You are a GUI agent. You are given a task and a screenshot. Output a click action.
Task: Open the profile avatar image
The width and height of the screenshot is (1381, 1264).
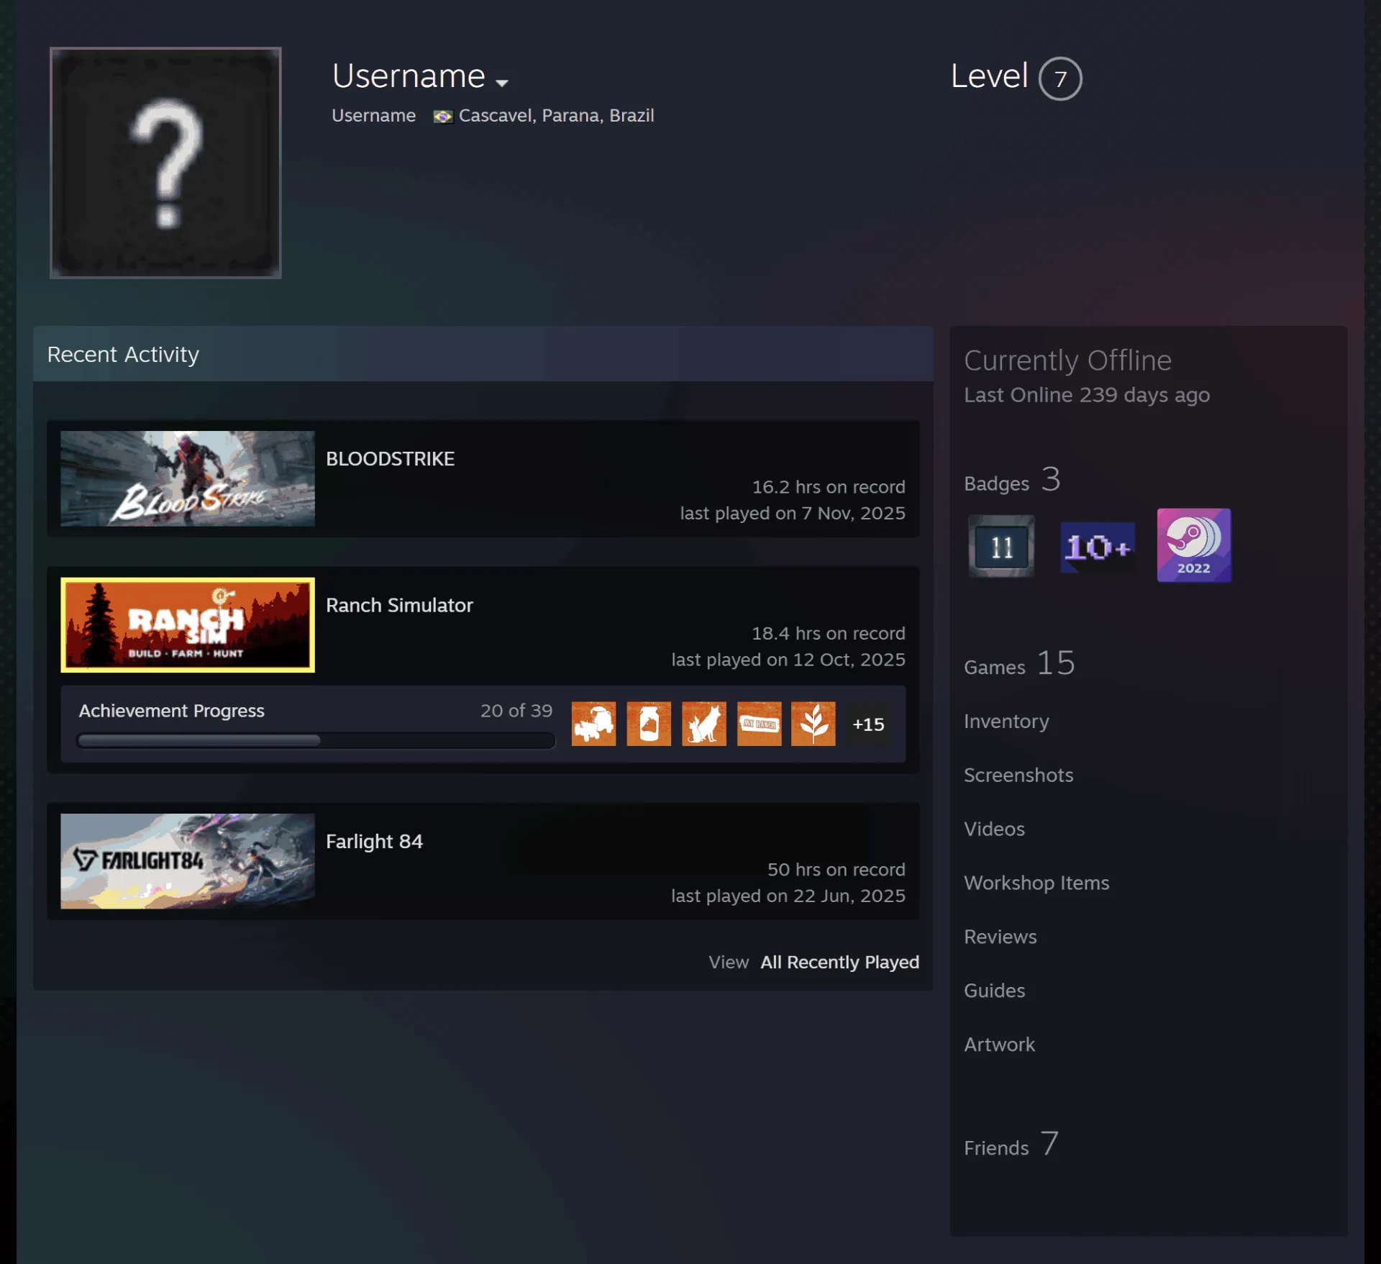click(165, 163)
